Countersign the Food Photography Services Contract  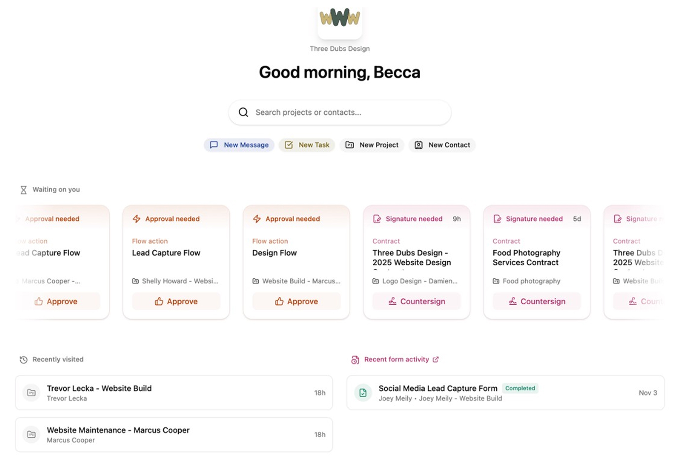tap(537, 301)
